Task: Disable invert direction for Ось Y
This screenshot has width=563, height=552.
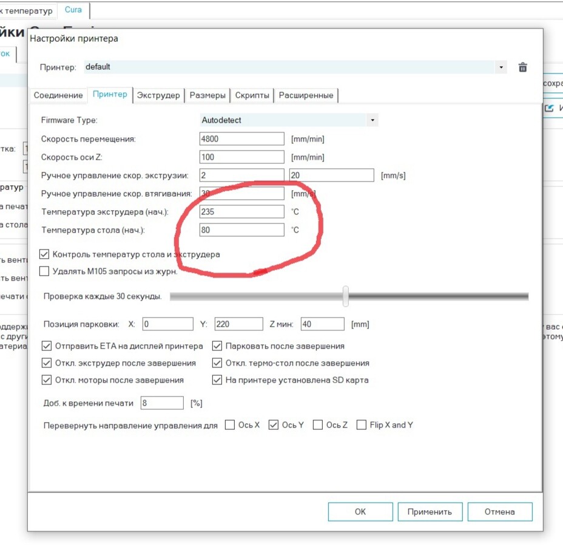Action: click(x=274, y=425)
